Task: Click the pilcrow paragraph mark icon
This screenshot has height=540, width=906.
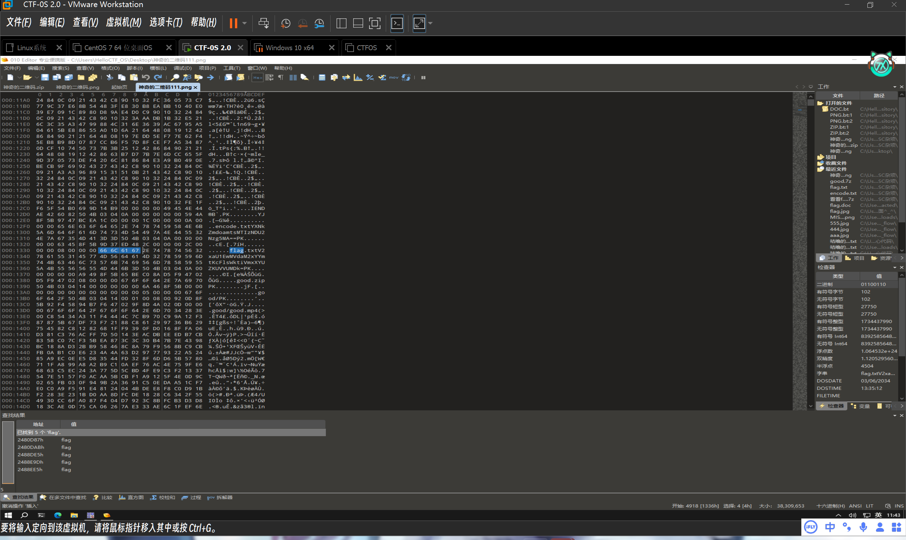Action: click(281, 77)
